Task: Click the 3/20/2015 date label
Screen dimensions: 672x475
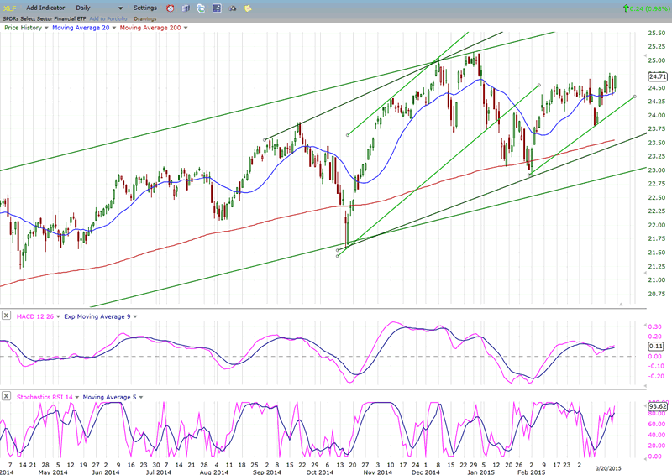Action: tap(607, 468)
